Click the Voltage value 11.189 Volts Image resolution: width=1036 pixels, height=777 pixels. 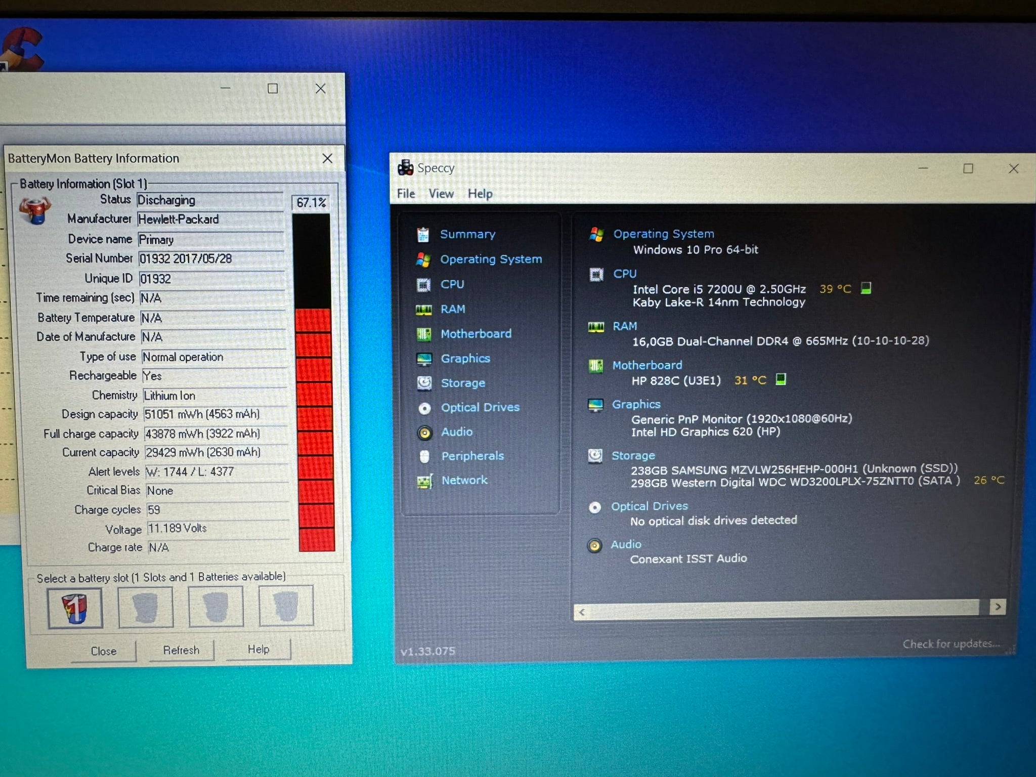point(219,529)
